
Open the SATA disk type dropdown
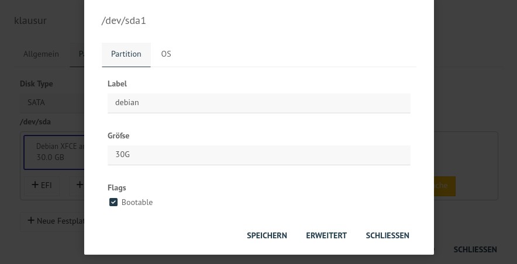coord(52,103)
